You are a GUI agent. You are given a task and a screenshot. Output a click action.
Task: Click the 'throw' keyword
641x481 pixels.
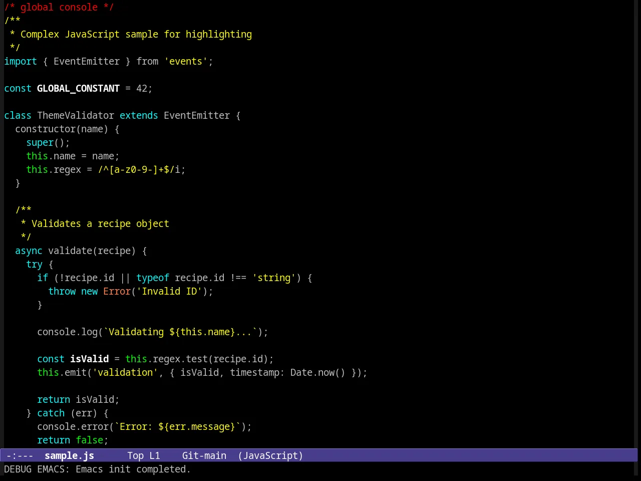coord(62,291)
